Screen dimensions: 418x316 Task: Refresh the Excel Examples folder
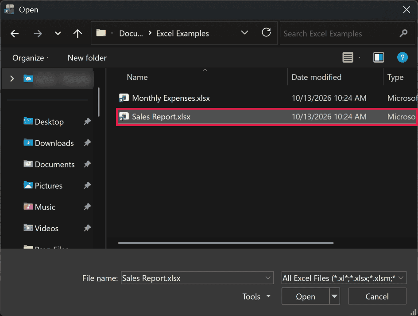pyautogui.click(x=266, y=32)
